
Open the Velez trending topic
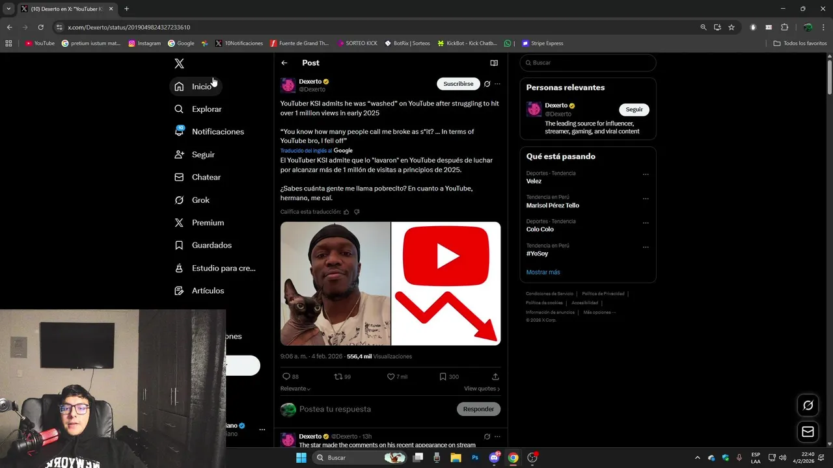(x=534, y=181)
